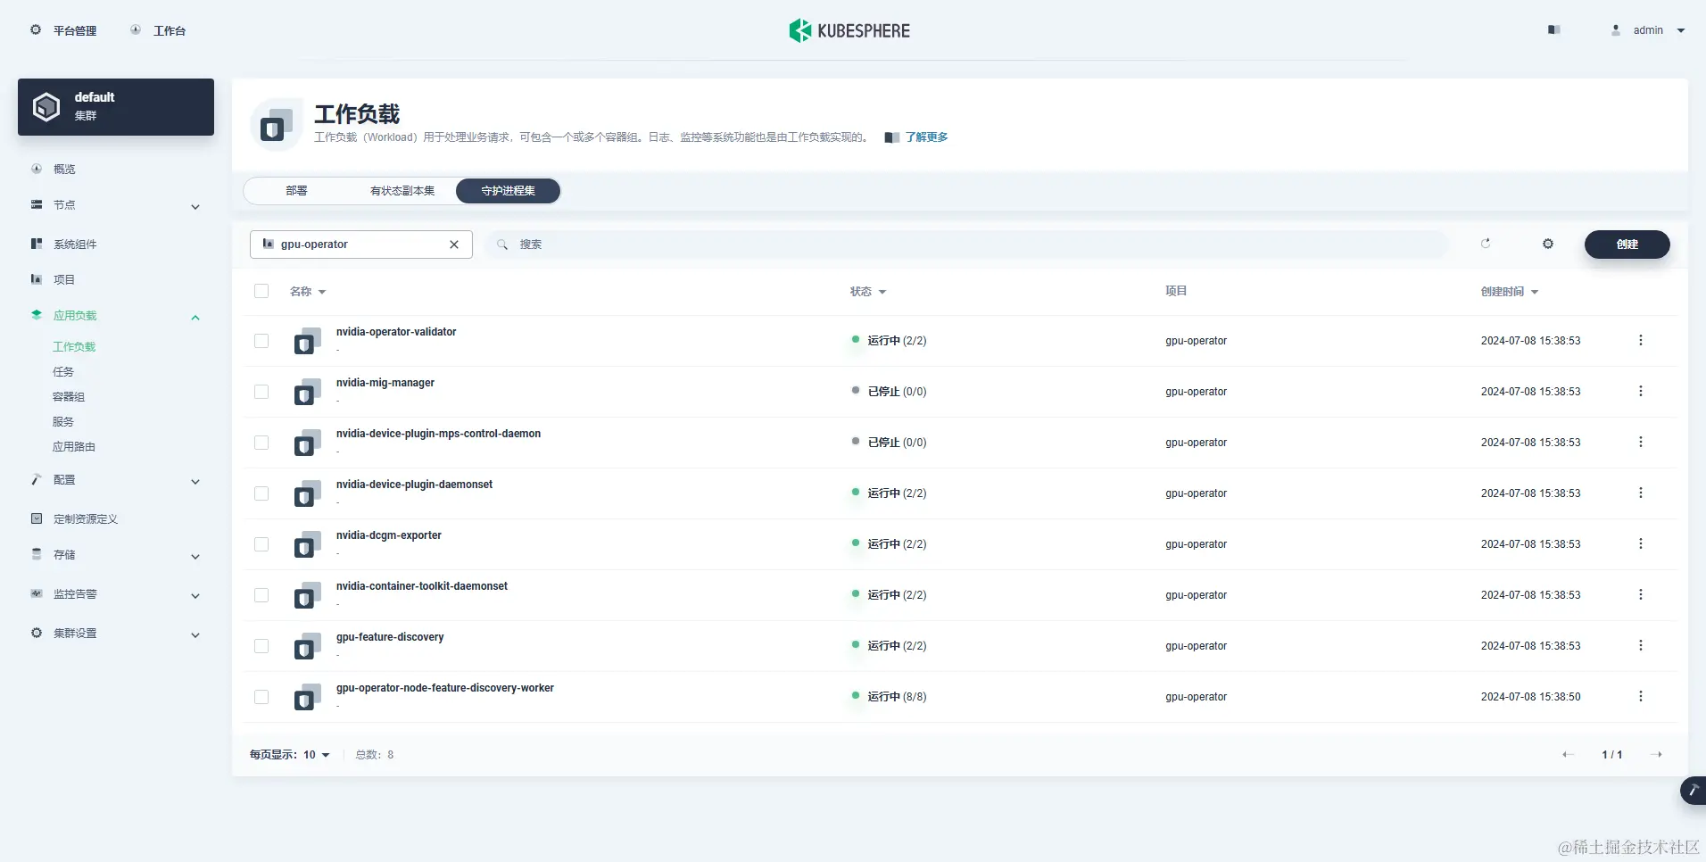Image resolution: width=1706 pixels, height=862 pixels.
Task: Toggle the select-all header checkbox
Action: click(261, 291)
